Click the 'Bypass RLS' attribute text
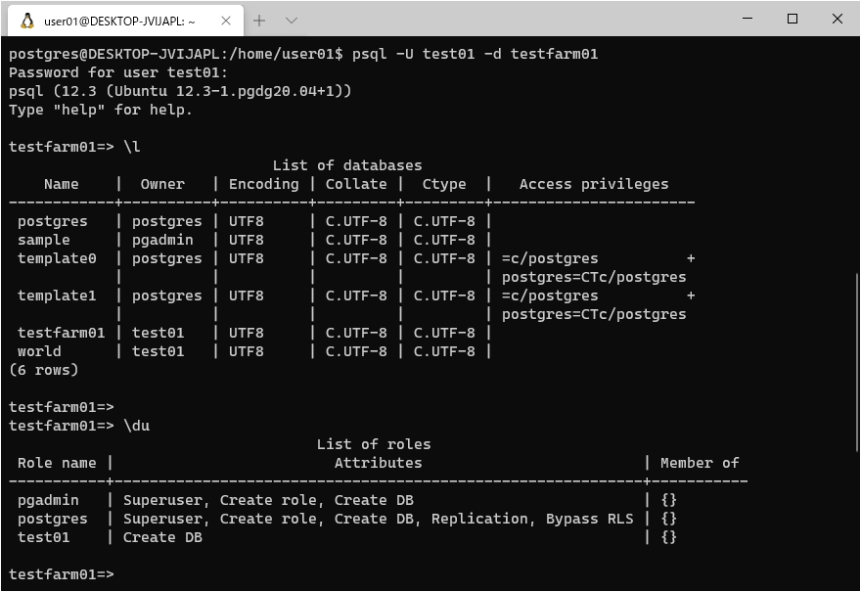861x592 pixels. 589,519
